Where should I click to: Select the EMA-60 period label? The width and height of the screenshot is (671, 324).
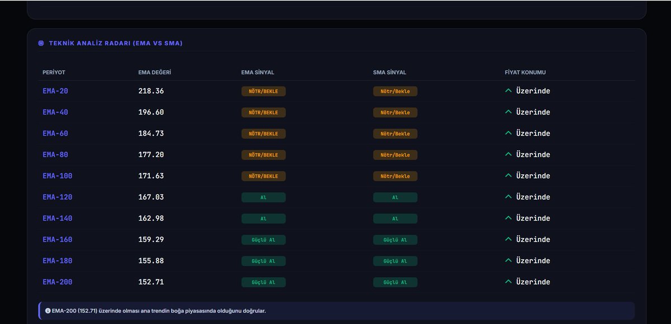point(55,134)
